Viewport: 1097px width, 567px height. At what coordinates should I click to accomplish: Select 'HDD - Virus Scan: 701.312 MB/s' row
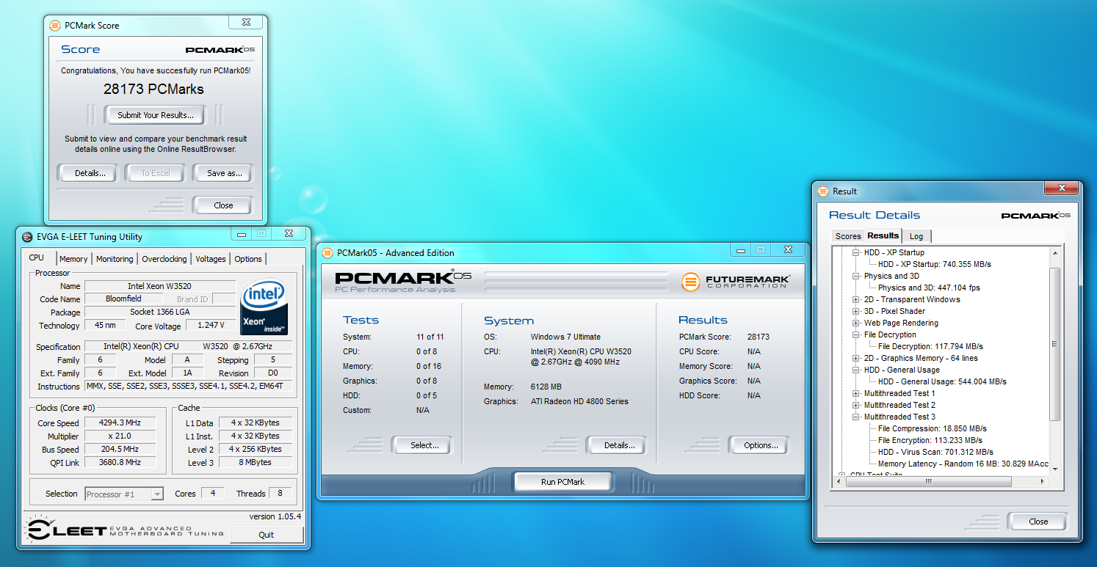click(935, 452)
